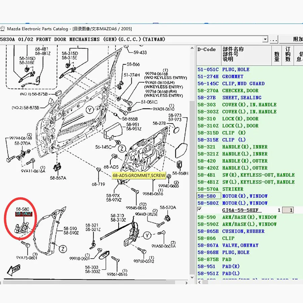Select the 58-303 COVER(R), IN.HANDLE row
The width and height of the screenshot is (303, 303).
[x=250, y=105]
